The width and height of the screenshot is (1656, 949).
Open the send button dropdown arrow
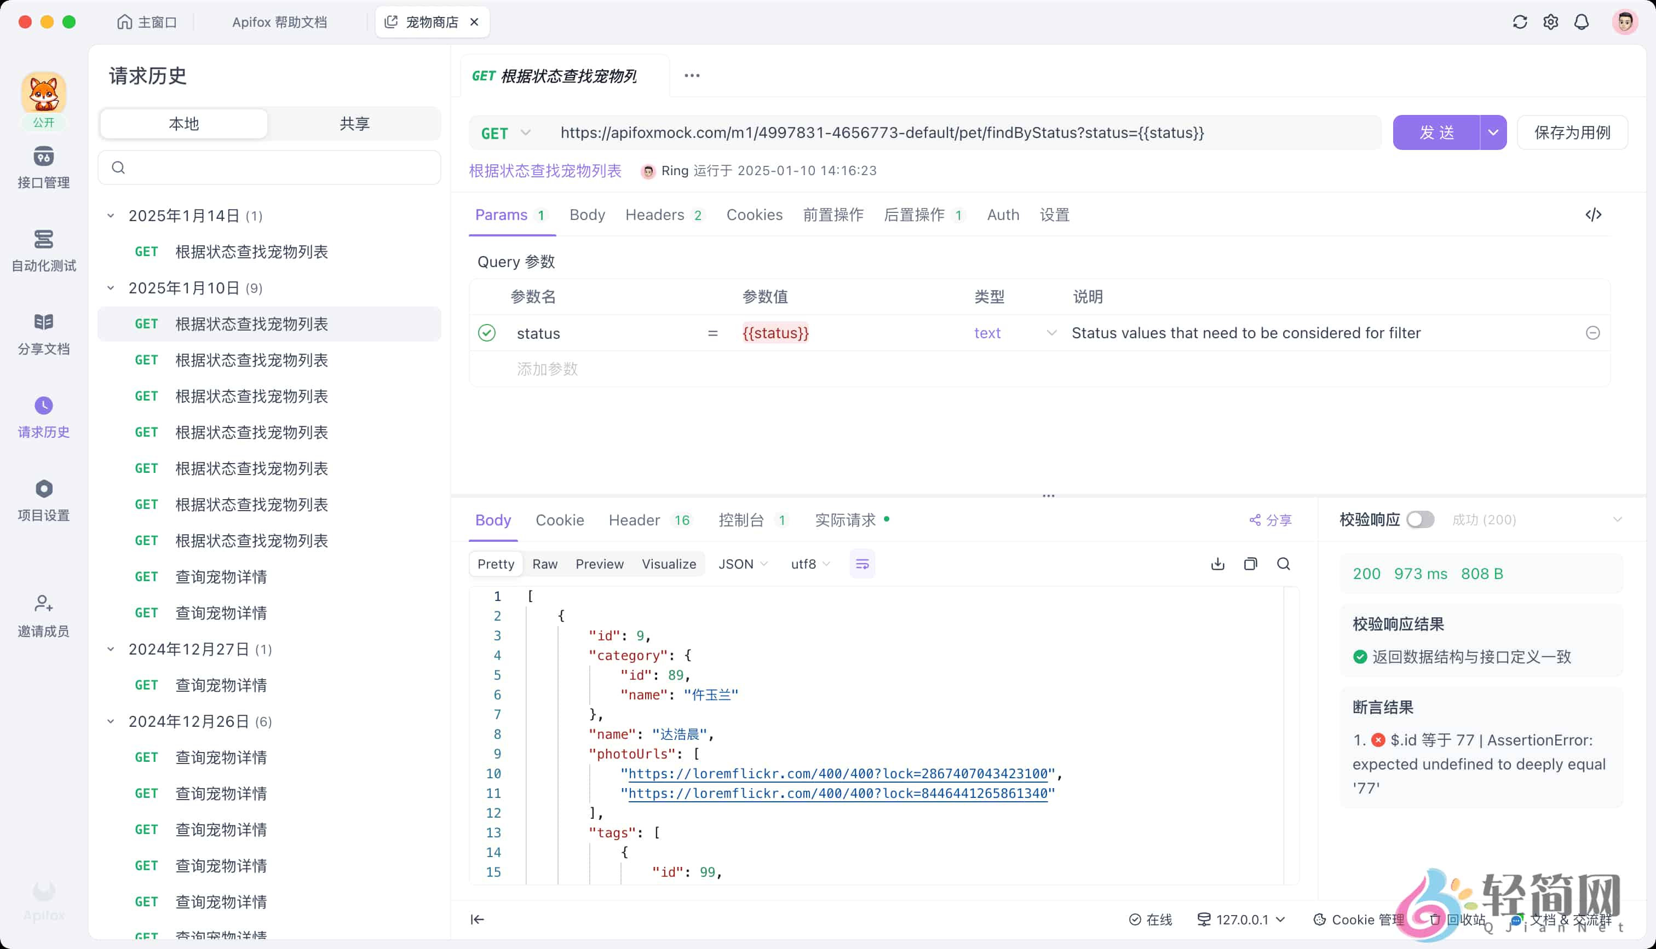click(x=1493, y=133)
